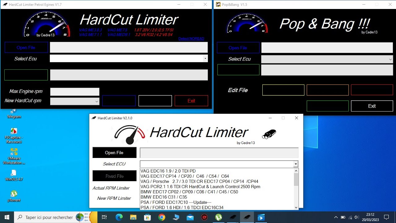
Task: Choose VAG EDC16 1.9 / 2.0 TDI PD
Action: [x=217, y=171]
